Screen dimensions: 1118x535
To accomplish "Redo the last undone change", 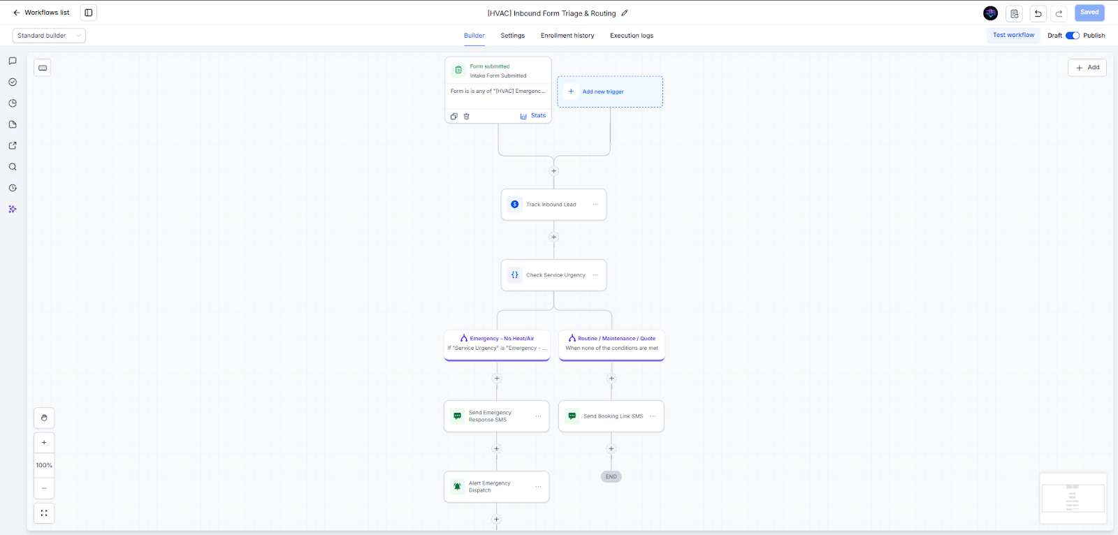I will 1059,13.
